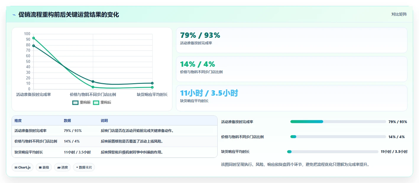This screenshot has height=183, width=419.
Task: Click the 进度 tag
Action: point(62,167)
